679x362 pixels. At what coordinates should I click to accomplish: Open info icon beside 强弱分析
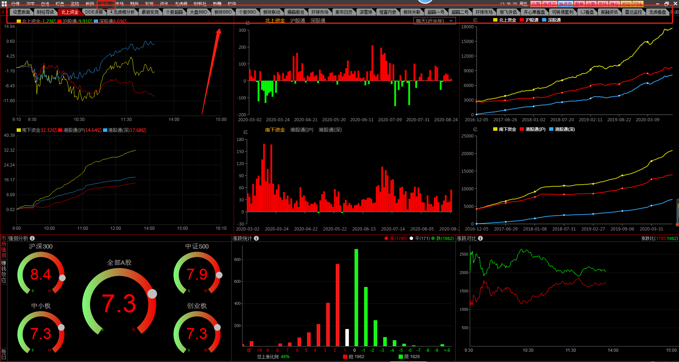coord(32,238)
